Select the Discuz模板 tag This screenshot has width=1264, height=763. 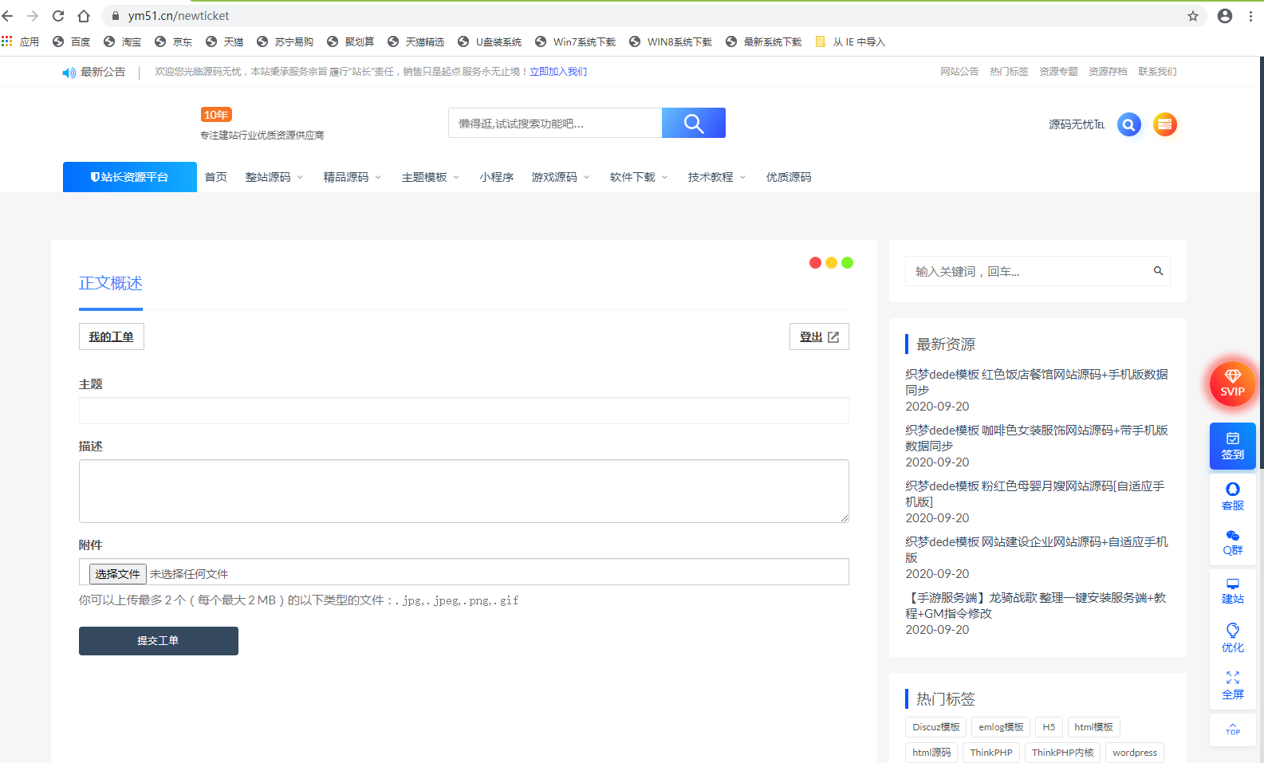click(x=936, y=727)
